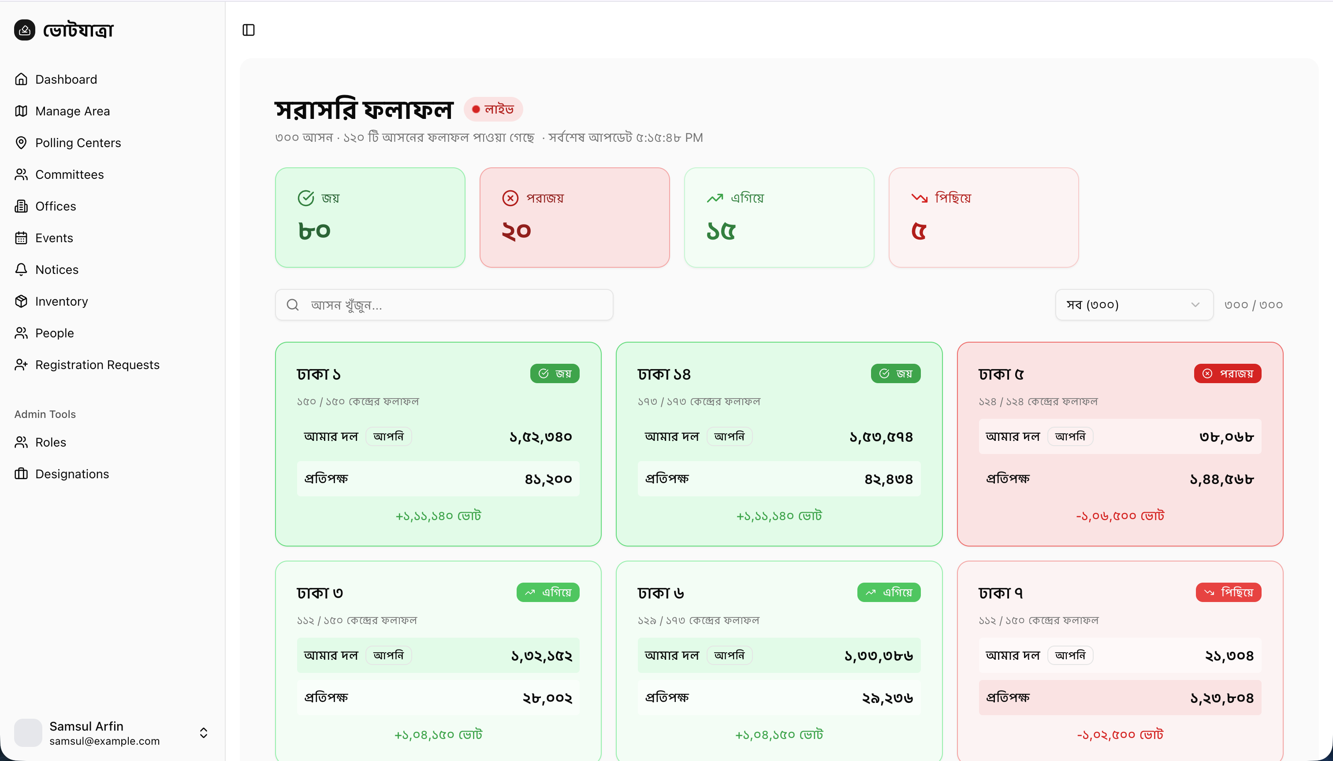Click the Registration Requests user-plus icon
Screen dimensions: 1333x761
pos(21,365)
